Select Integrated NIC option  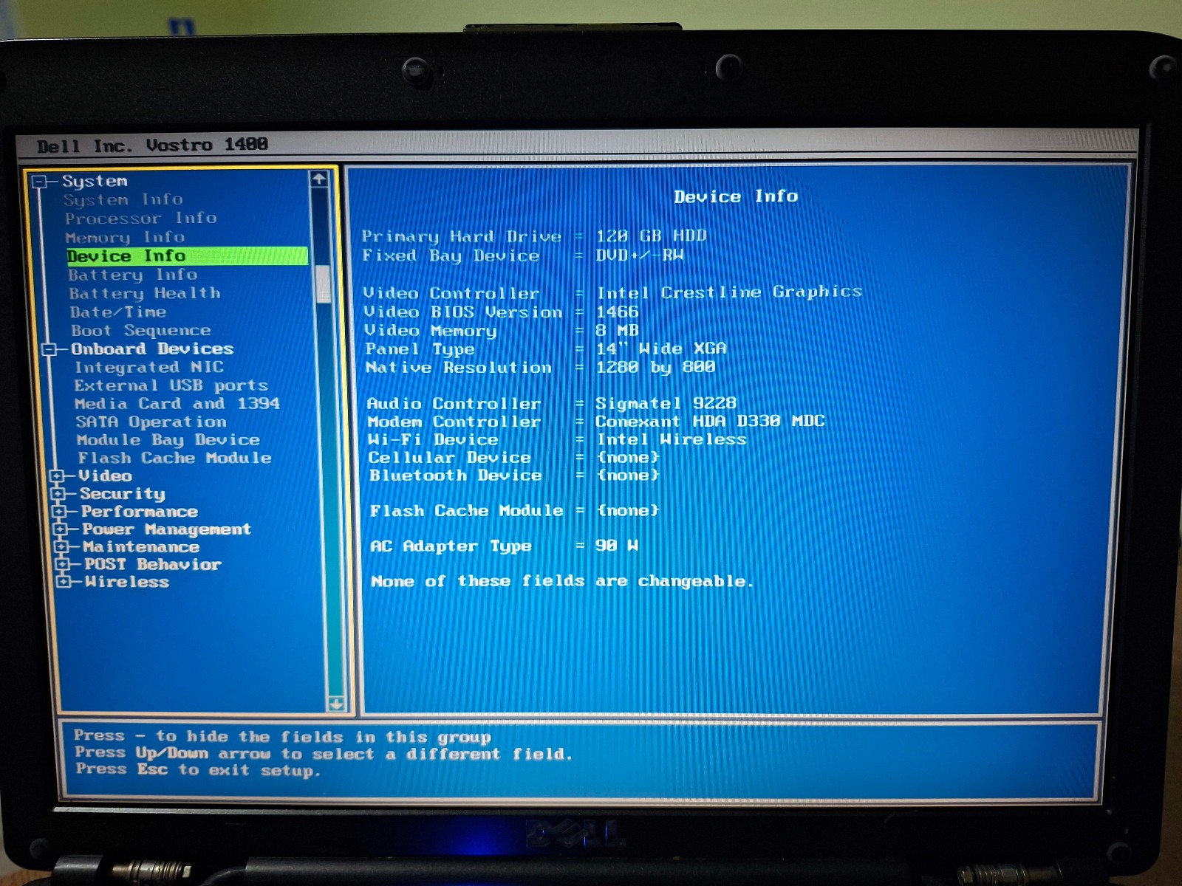coord(149,368)
